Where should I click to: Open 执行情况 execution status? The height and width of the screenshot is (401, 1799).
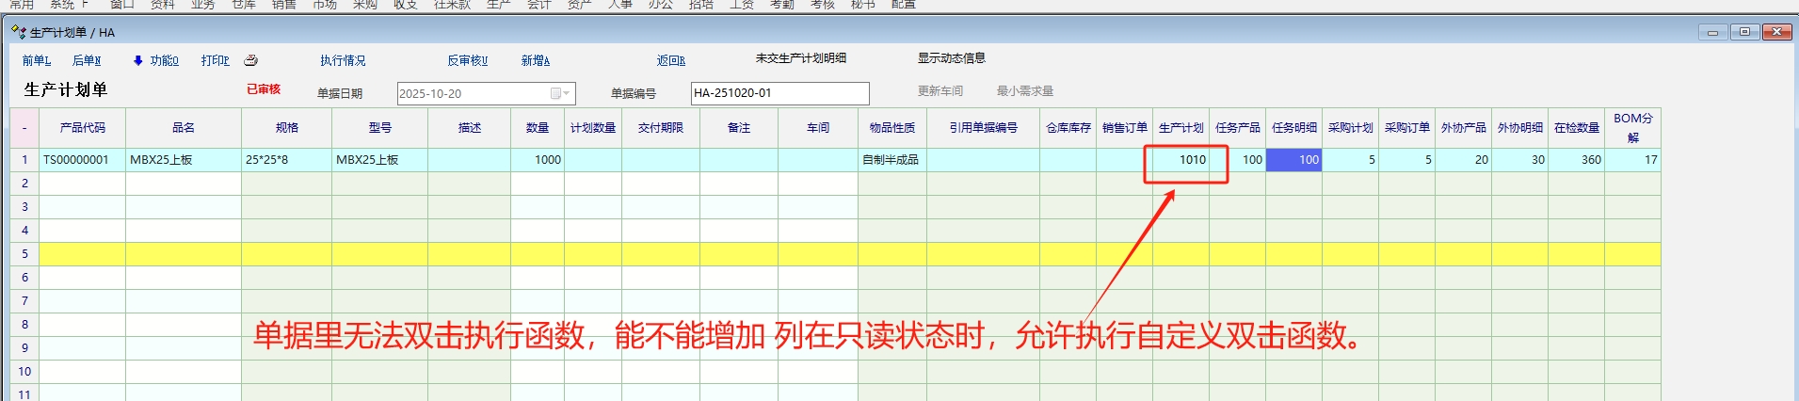click(x=343, y=60)
